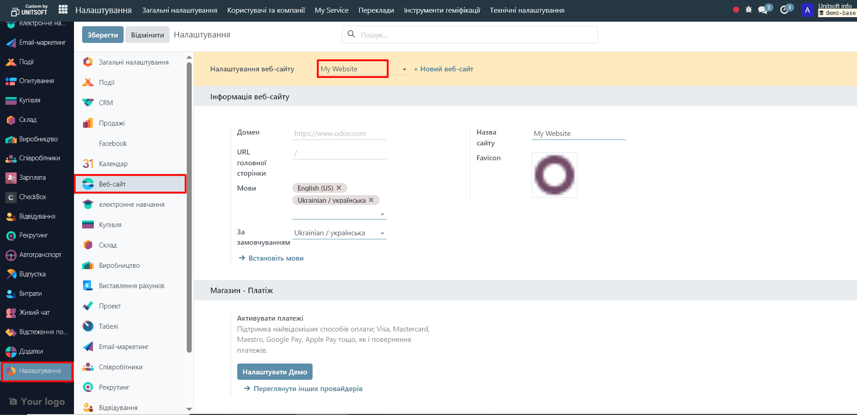This screenshot has width=857, height=415.
Task: Expand the website selector dropdown
Action: (404, 70)
